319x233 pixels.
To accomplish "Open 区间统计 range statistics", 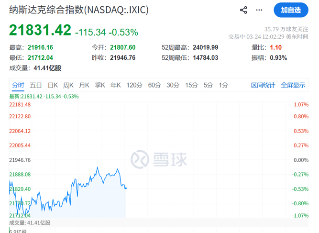I will pos(263,85).
